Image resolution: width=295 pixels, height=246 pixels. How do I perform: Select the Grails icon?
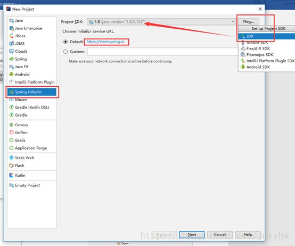[x=12, y=140]
